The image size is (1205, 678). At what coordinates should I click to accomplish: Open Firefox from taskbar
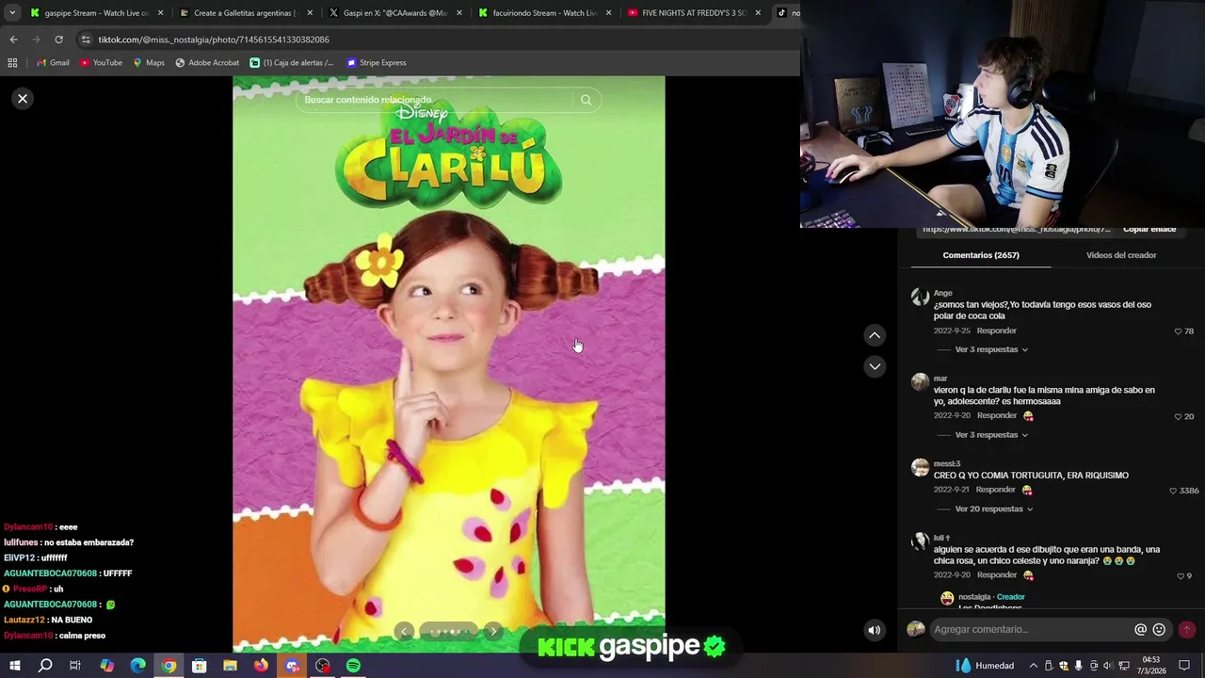(261, 666)
